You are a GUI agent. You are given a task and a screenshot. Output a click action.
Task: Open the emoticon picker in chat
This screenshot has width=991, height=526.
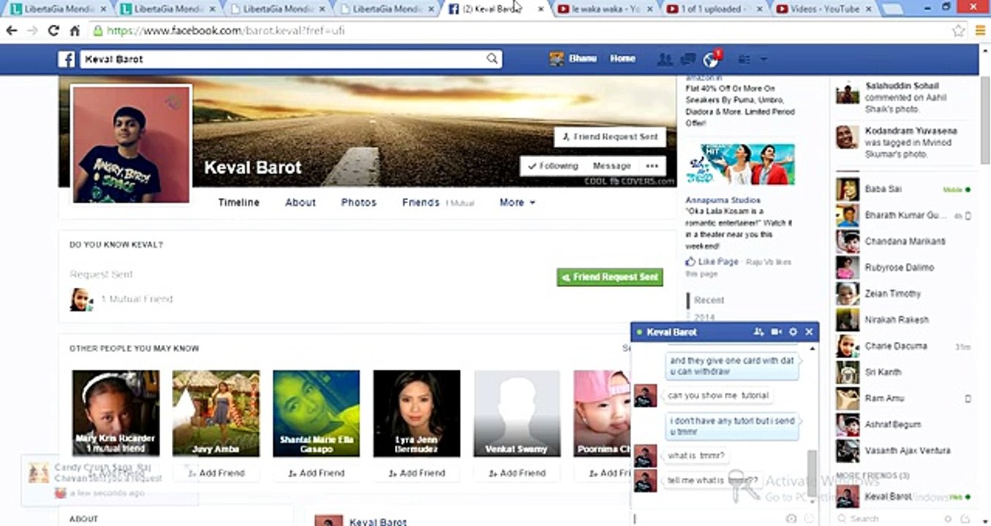pyautogui.click(x=809, y=518)
